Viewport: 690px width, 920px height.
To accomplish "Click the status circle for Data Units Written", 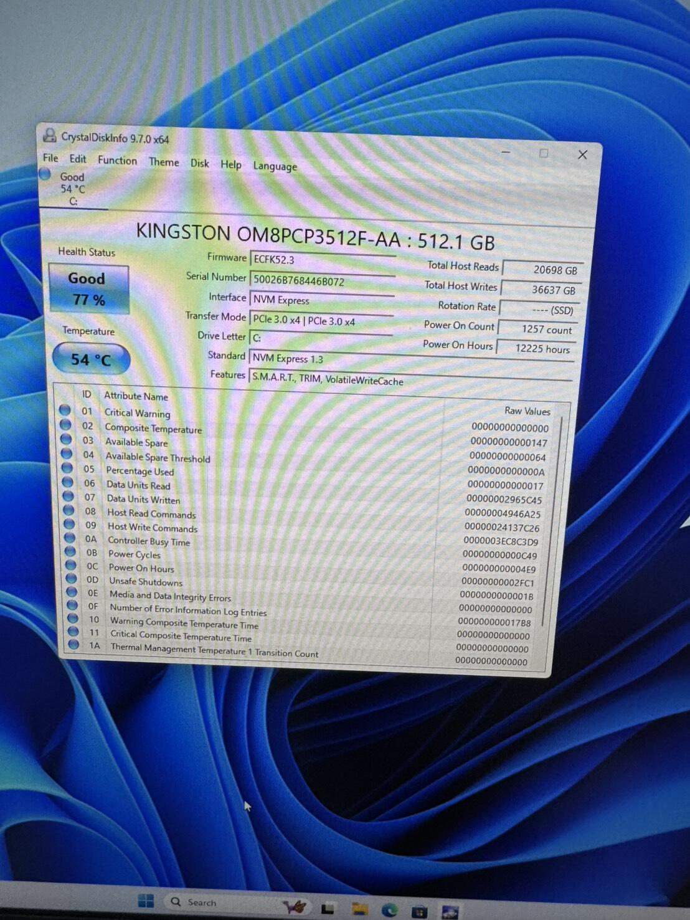I will click(69, 496).
